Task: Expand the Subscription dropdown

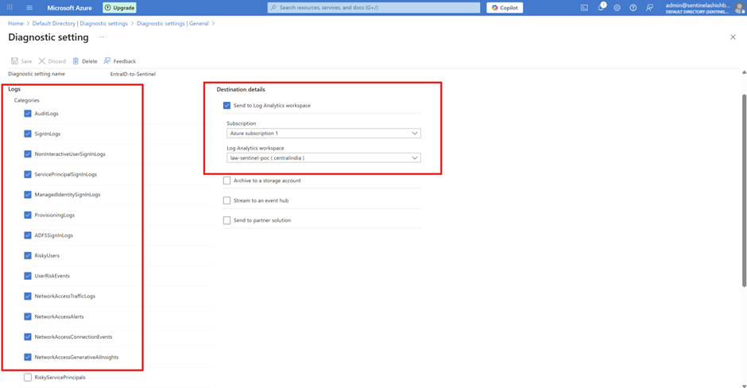Action: click(323, 134)
